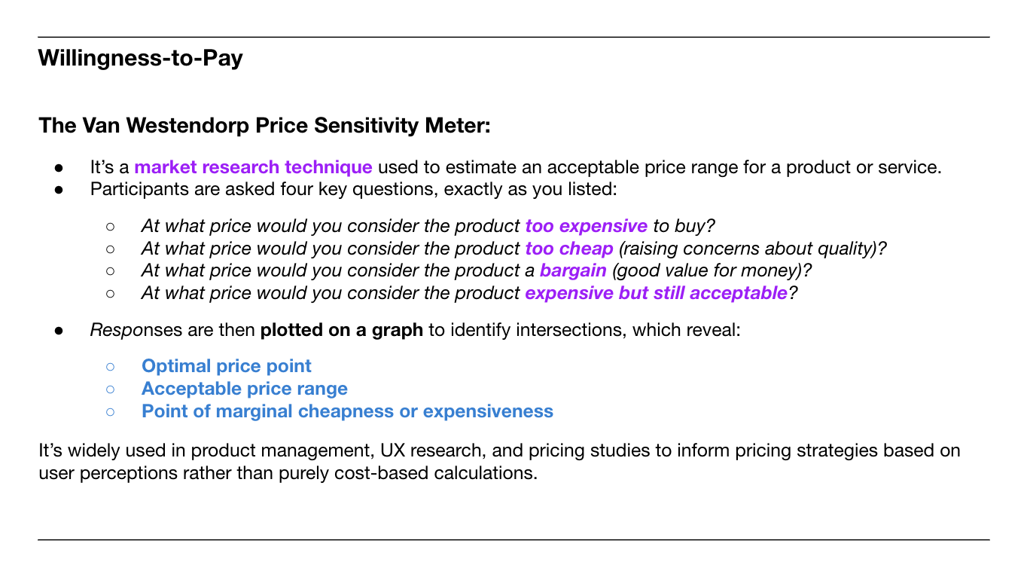Image resolution: width=1027 pixels, height=574 pixels.
Task: Click the bullet before 'Responses are then'
Action: coord(58,331)
